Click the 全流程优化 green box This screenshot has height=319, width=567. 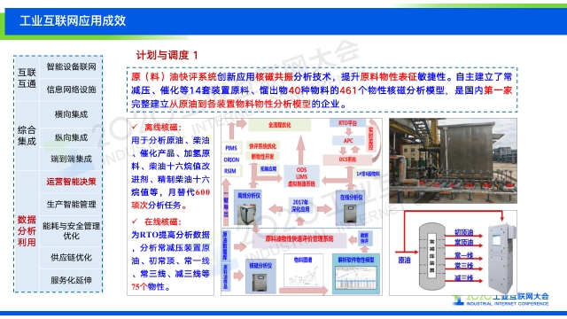(x=280, y=125)
